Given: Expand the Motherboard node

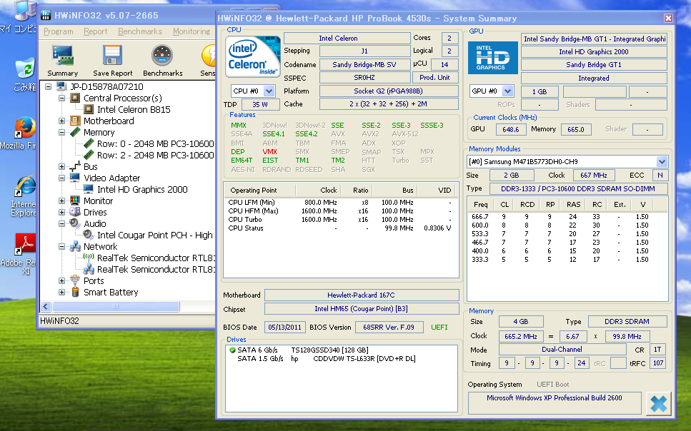Looking at the screenshot, I should pos(61,121).
